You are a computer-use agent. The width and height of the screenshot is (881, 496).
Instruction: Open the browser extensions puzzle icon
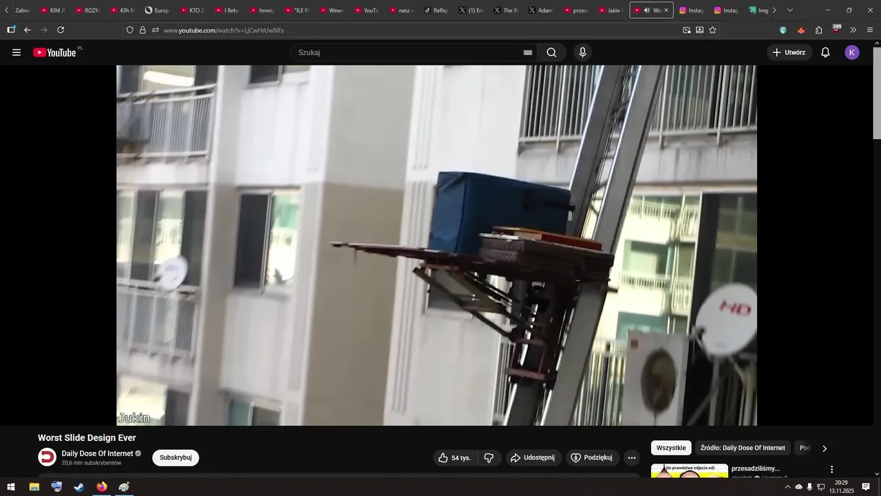[818, 30]
